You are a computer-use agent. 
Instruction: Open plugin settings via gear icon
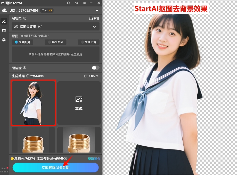click(4, 40)
